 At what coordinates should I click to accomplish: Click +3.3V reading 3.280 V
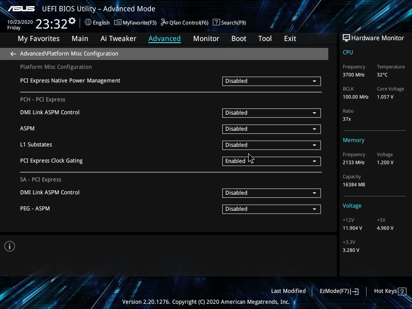coord(351,250)
